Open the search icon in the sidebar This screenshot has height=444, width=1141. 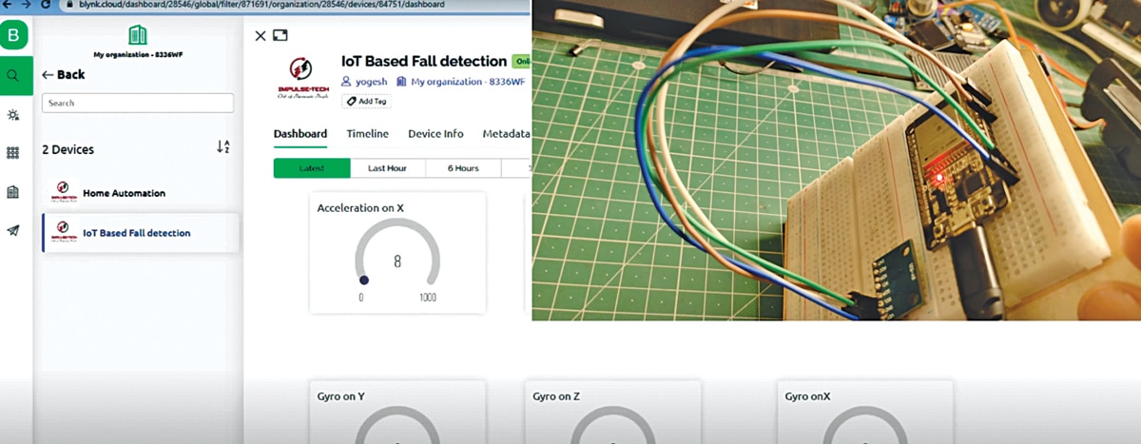click(13, 75)
